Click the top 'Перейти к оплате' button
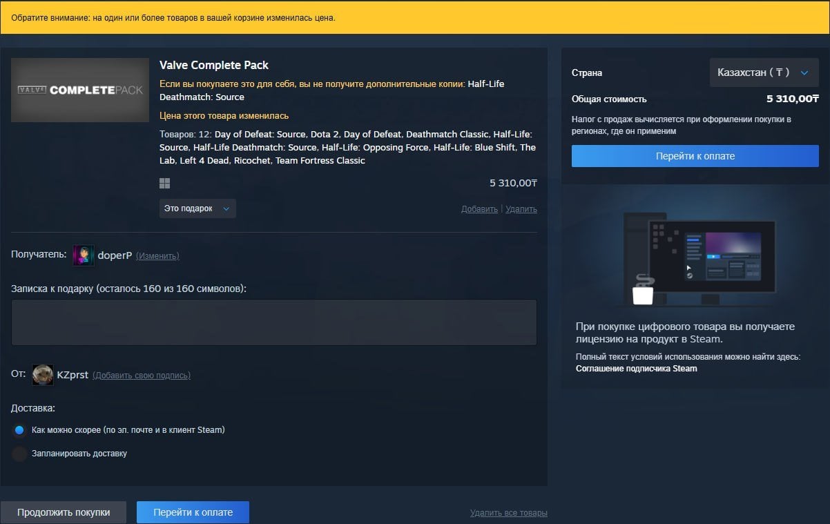830x524 pixels. click(695, 155)
